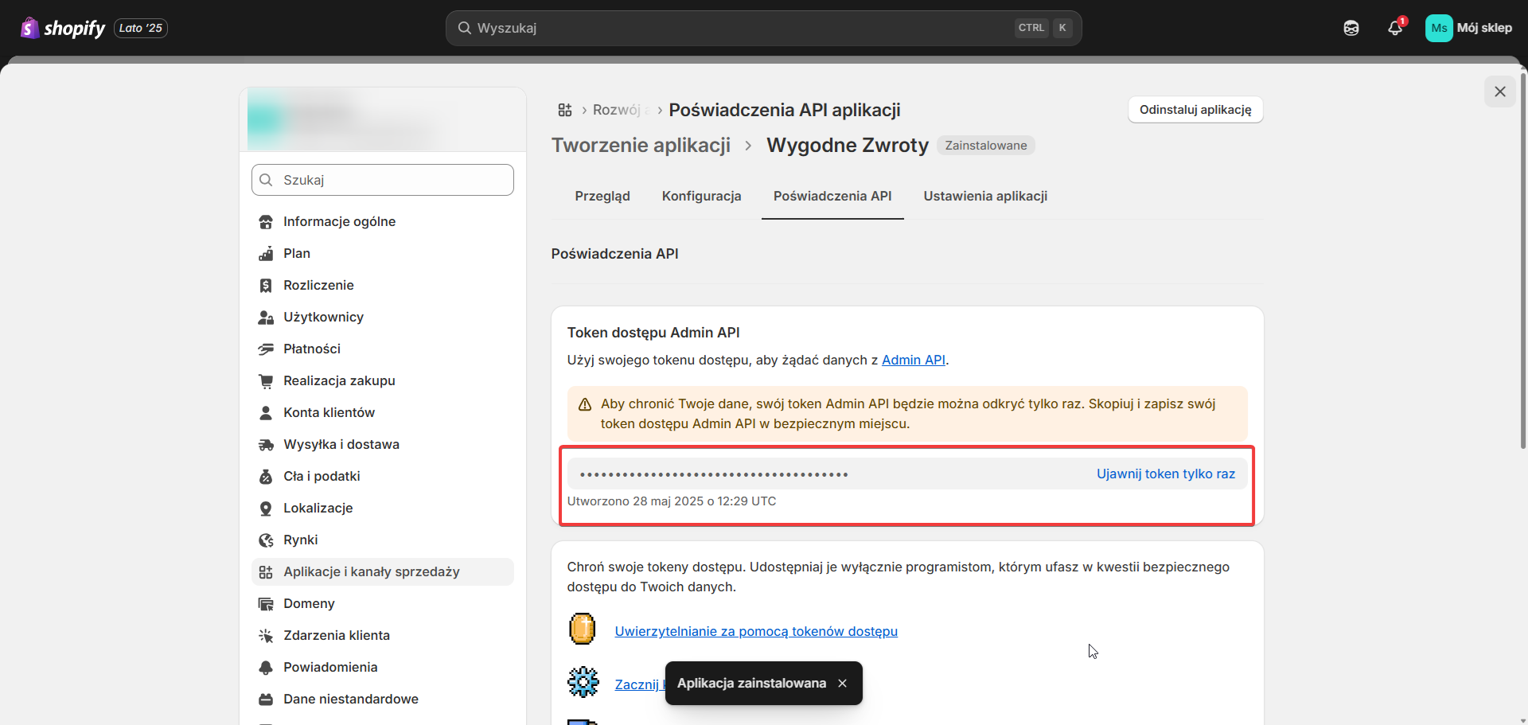Open the Ustawienia aplikacji tab
The width and height of the screenshot is (1528, 725).
click(x=984, y=196)
